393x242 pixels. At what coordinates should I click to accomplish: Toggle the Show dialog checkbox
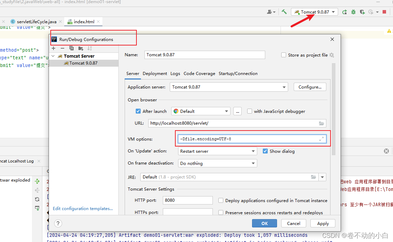coord(265,151)
